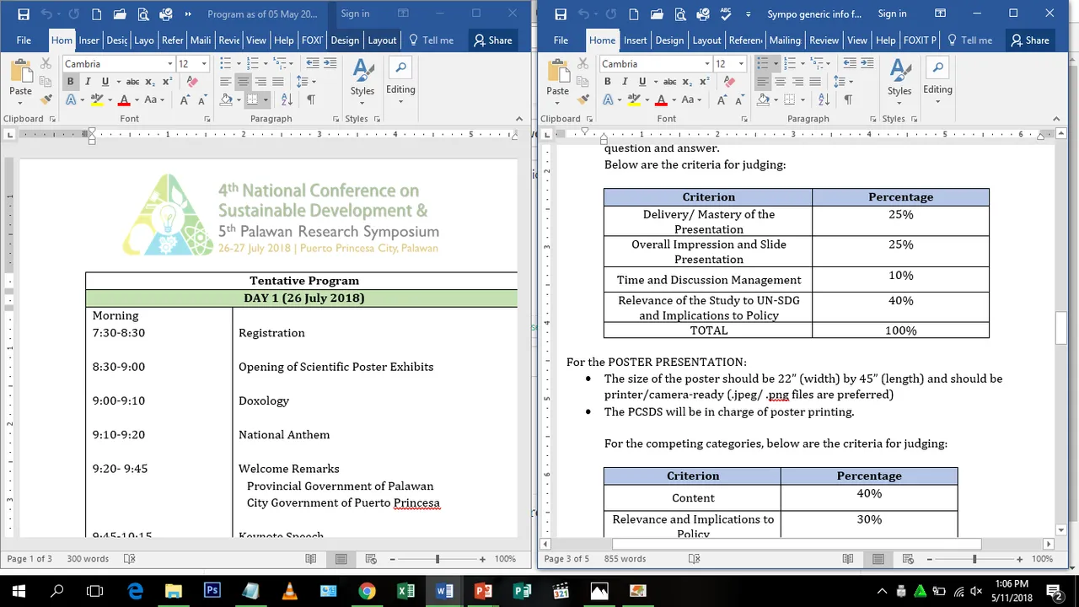The height and width of the screenshot is (607, 1079).
Task: Click the vertical scrollbar thumb of the right document
Action: (x=1060, y=327)
